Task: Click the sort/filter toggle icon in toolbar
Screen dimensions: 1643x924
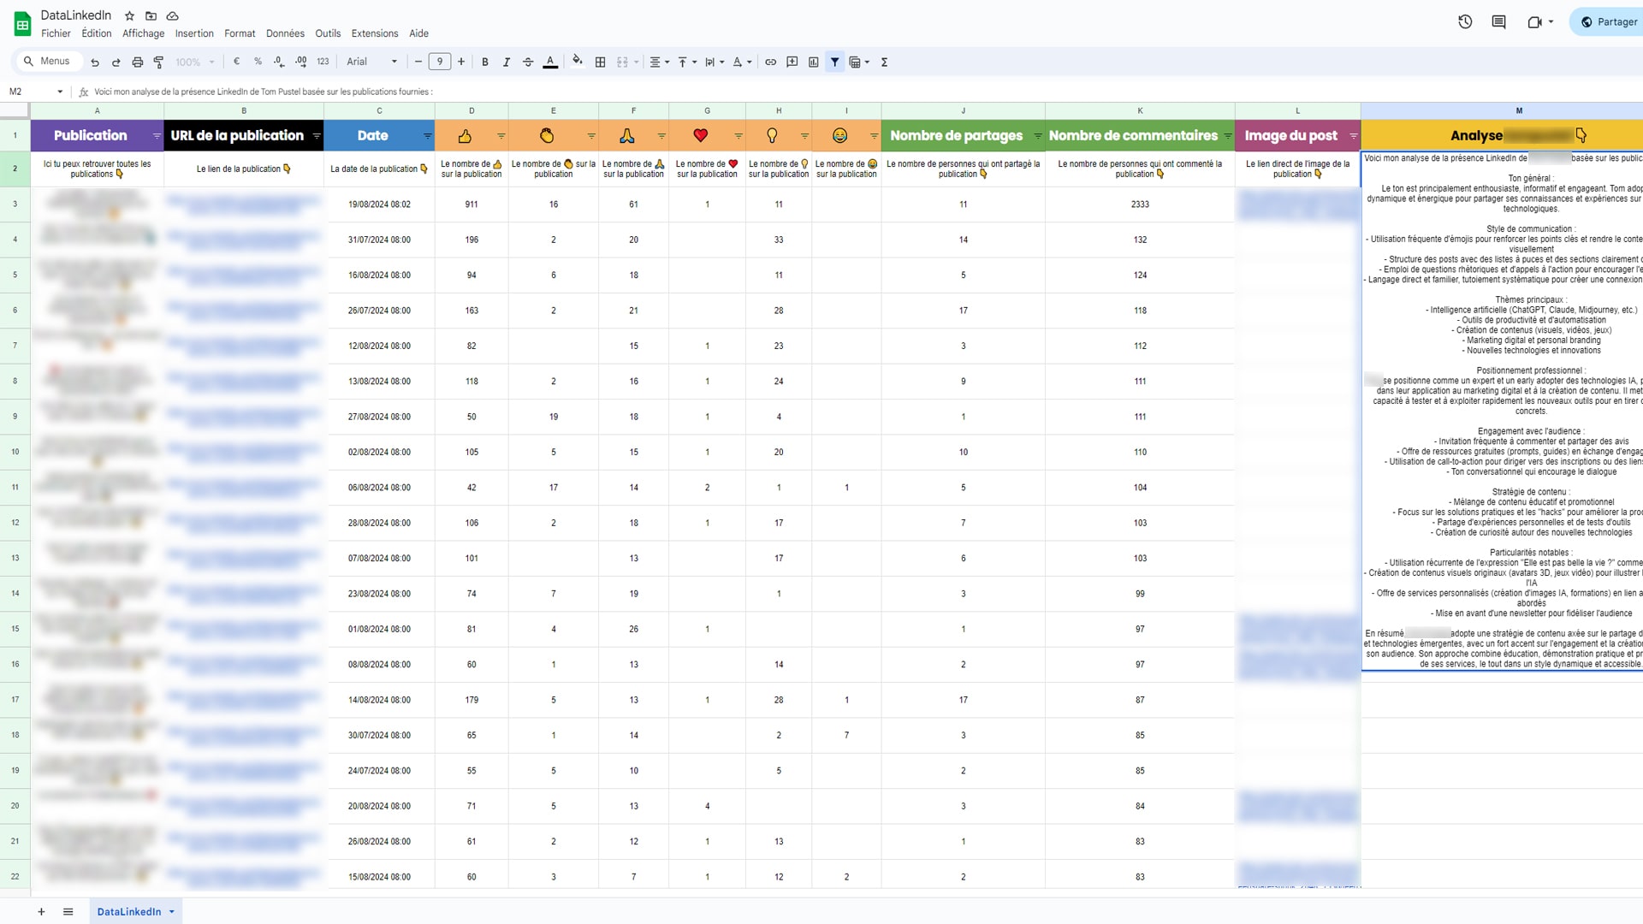Action: coord(835,62)
